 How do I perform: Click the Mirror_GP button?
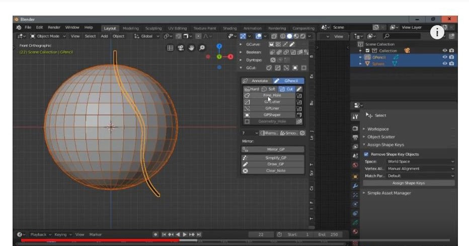[273, 149]
